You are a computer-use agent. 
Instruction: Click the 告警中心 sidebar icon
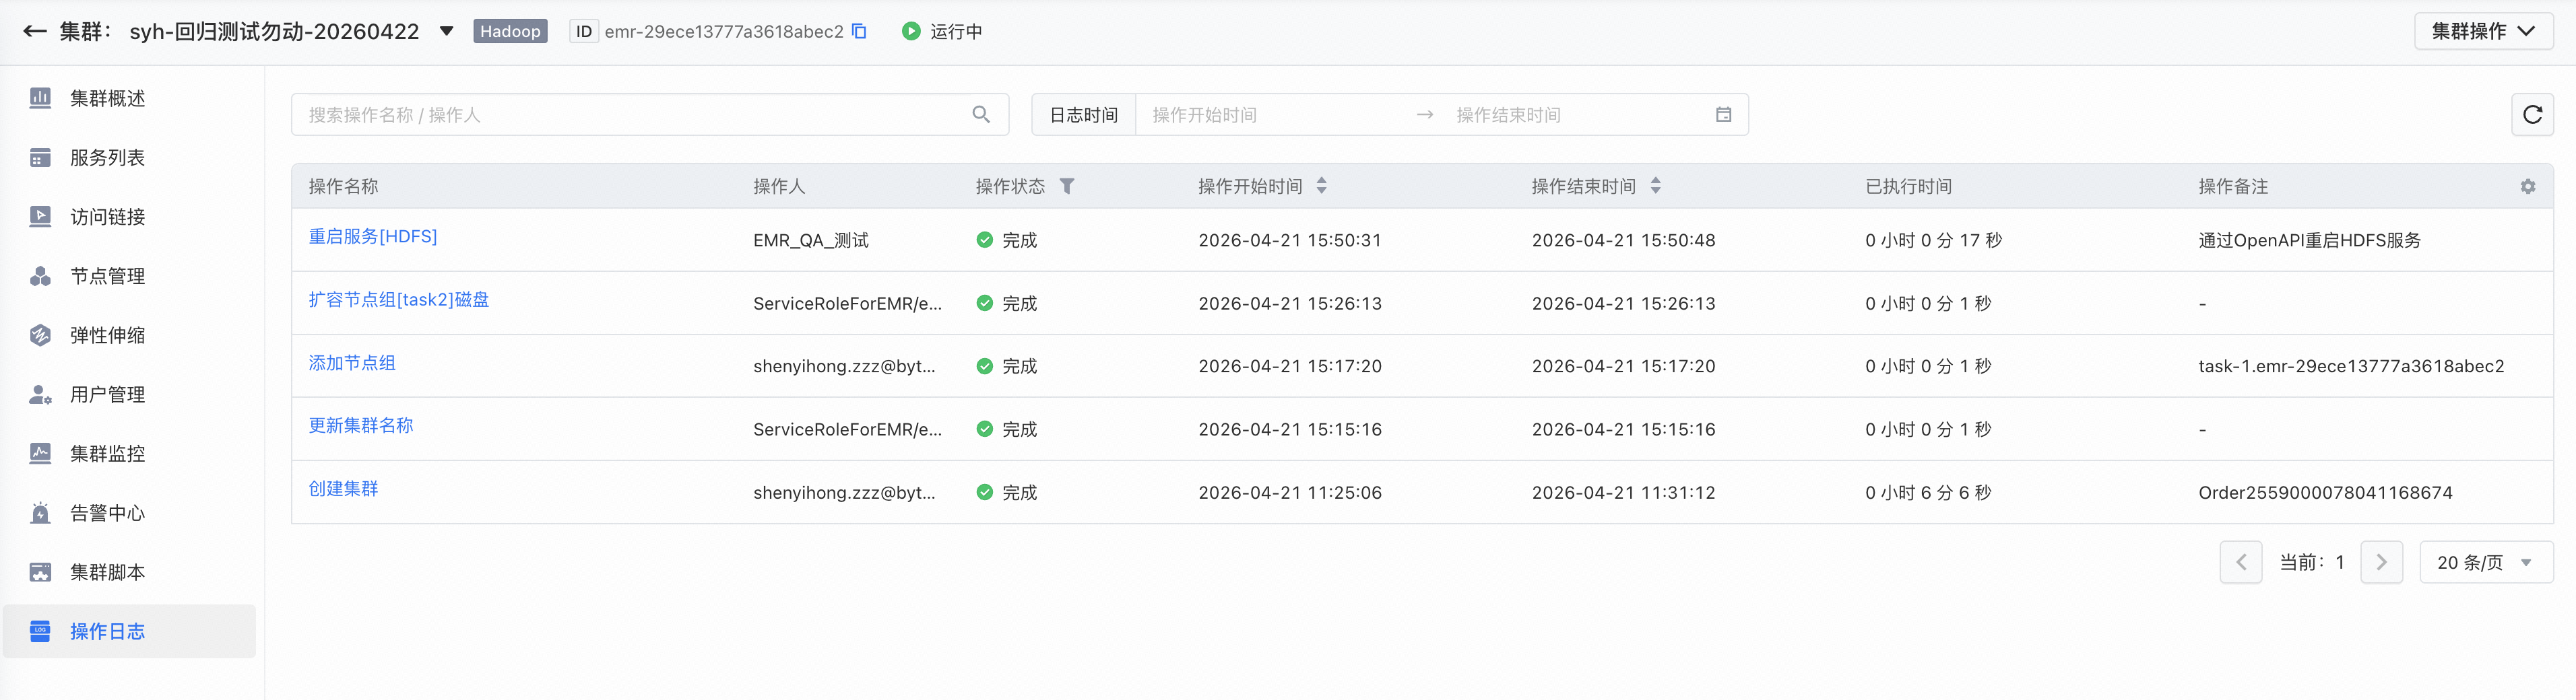click(x=40, y=514)
